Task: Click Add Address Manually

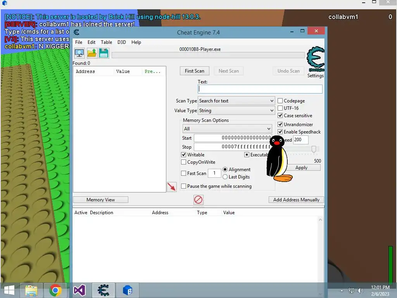Action: (296, 200)
